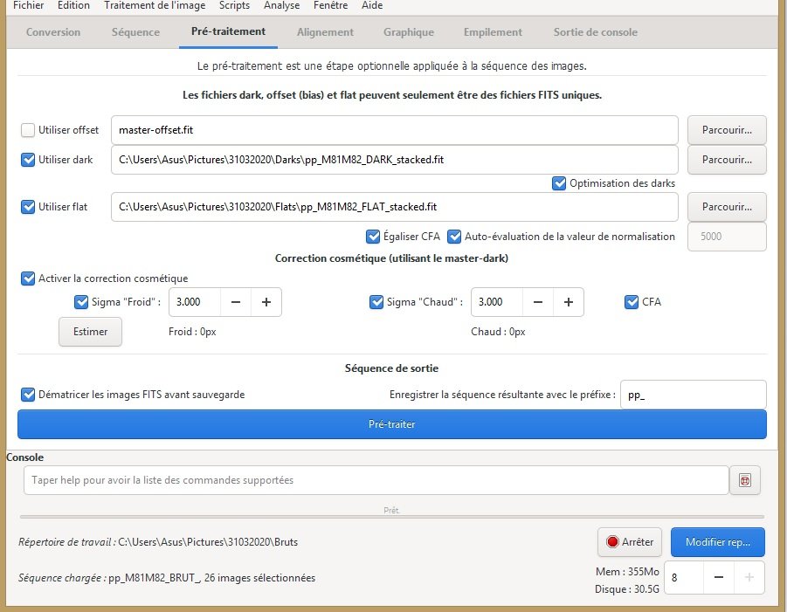The image size is (787, 612).
Task: Click the "Disque : 30.5G" status text
Action: 627,589
